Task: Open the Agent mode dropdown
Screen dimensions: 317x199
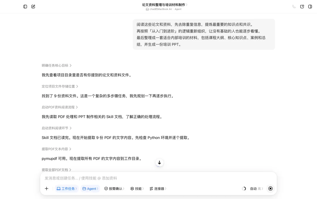Action: pos(90,188)
